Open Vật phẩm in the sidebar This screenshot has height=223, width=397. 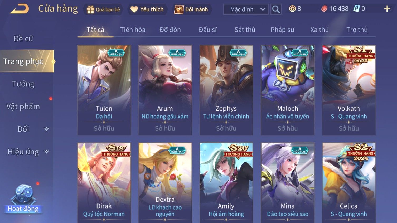pos(23,106)
